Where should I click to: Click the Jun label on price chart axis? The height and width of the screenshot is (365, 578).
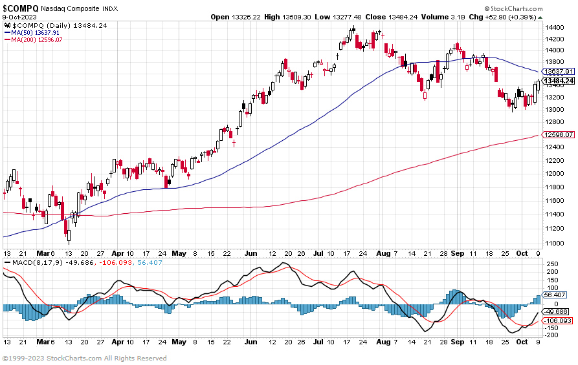pos(250,253)
